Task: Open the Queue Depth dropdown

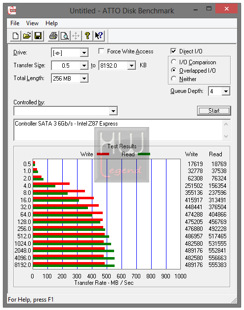Action: [x=226, y=91]
